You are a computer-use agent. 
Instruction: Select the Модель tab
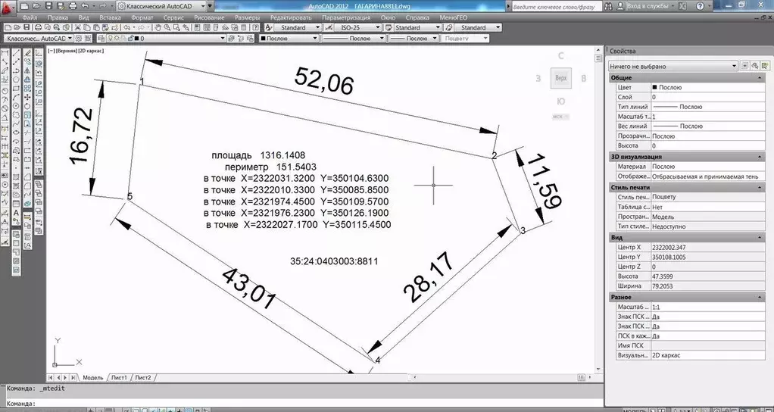pos(92,377)
